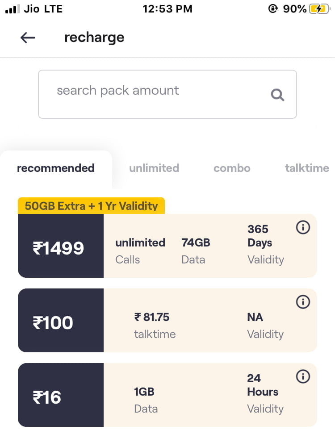
Task: Switch to the unlimited tab
Action: (154, 168)
